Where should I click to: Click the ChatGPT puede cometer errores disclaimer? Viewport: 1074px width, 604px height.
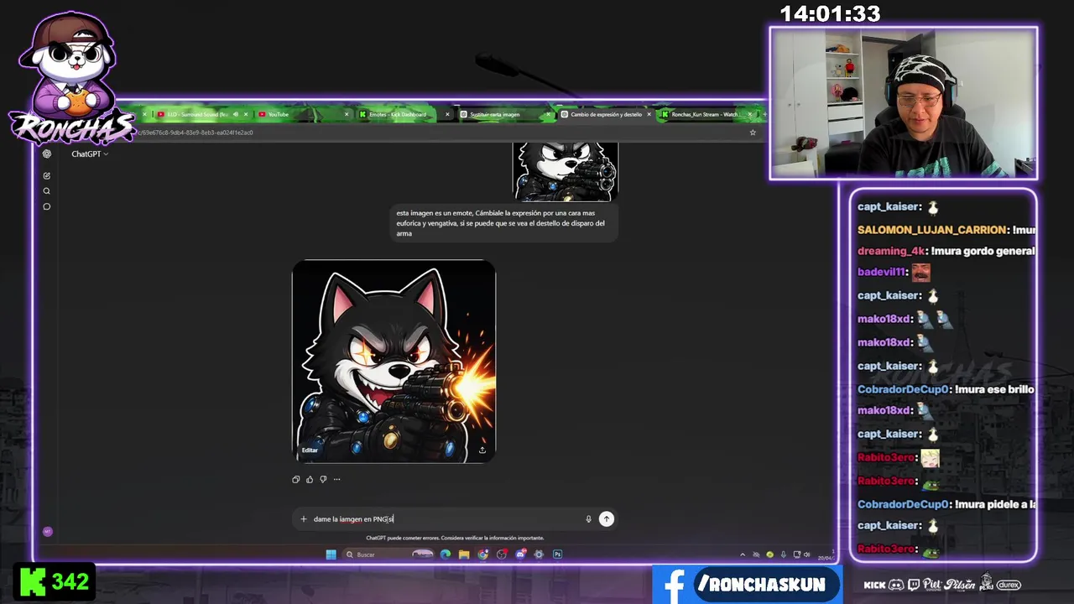(455, 538)
